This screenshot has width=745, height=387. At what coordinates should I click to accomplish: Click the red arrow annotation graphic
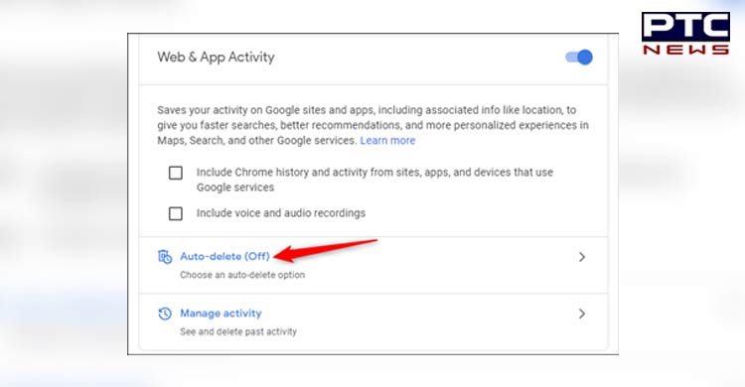(x=326, y=250)
